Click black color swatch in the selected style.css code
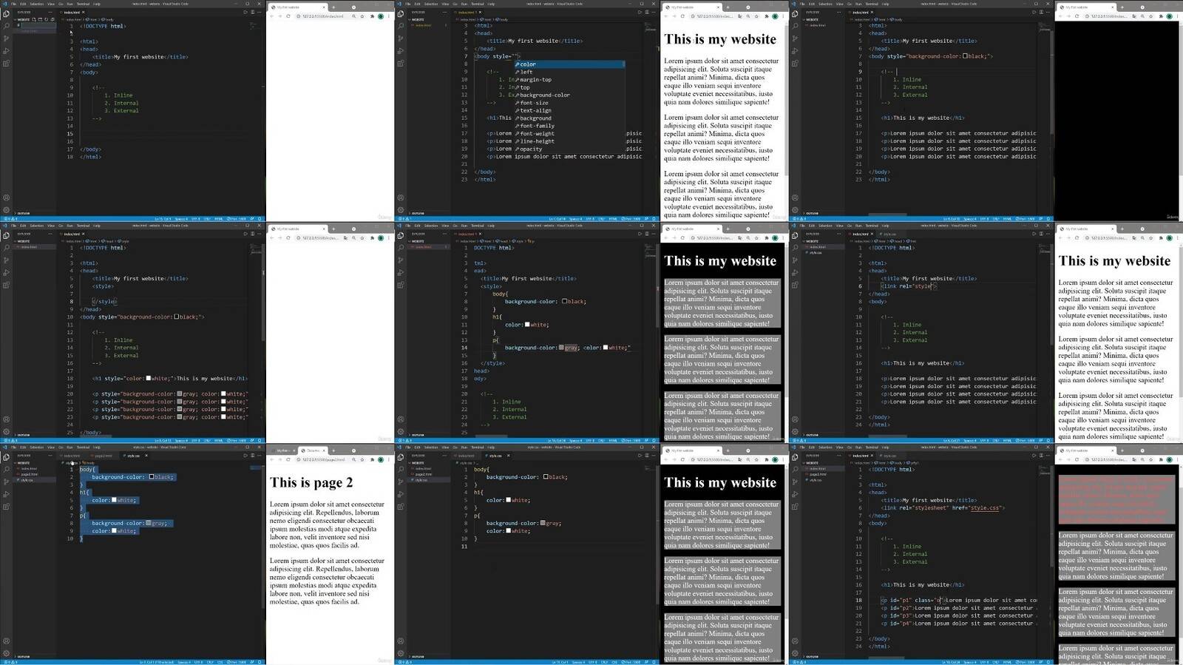 click(152, 477)
